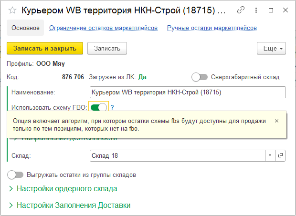Click into the Склад input field
The height and width of the screenshot is (216, 296).
[178, 155]
